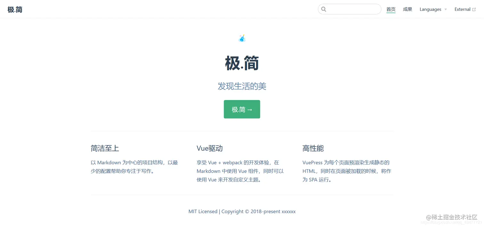
Task: Click the green 极.简 → hero button
Action: (x=242, y=109)
